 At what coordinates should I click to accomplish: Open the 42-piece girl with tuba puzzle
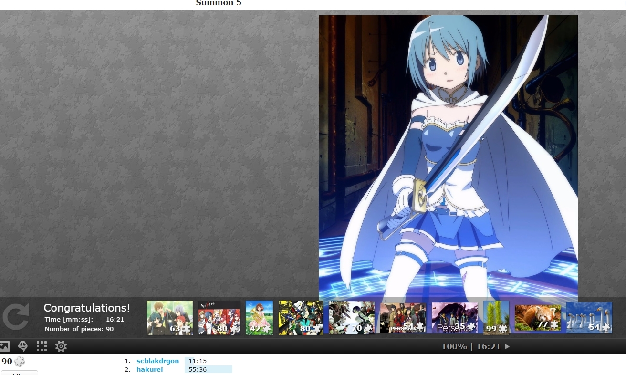(259, 318)
